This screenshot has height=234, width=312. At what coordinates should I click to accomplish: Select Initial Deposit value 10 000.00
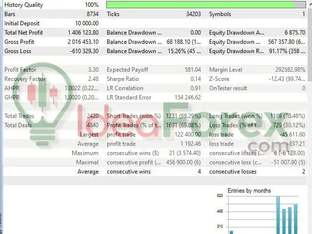(87, 23)
